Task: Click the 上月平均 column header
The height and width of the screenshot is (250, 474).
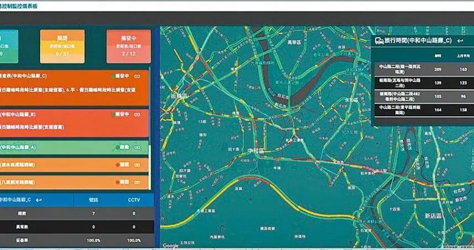Action: 463,56
